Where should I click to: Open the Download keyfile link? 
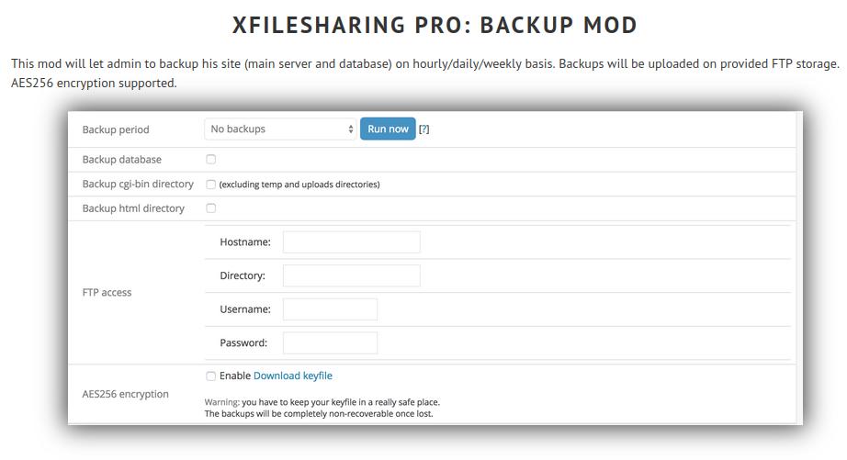click(293, 376)
